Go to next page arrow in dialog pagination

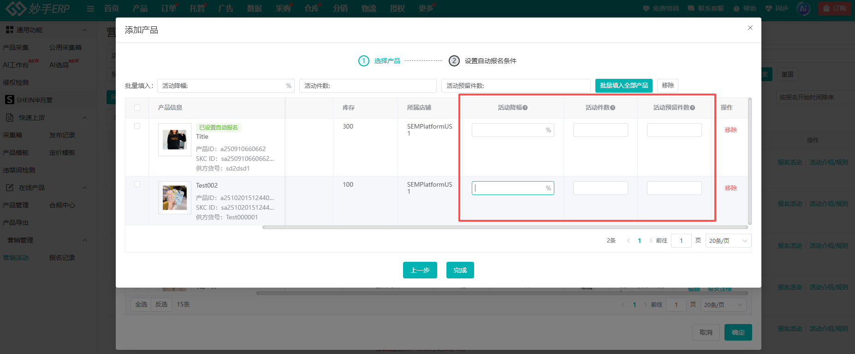point(650,241)
